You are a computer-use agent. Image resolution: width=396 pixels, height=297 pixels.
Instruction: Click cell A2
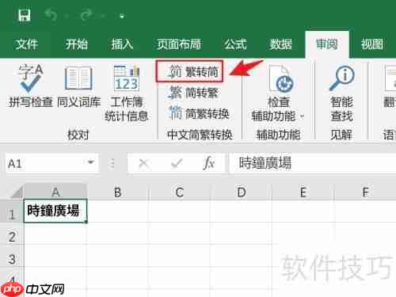pos(55,234)
